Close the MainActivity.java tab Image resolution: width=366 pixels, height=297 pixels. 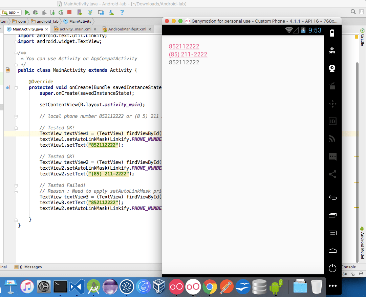(x=46, y=29)
